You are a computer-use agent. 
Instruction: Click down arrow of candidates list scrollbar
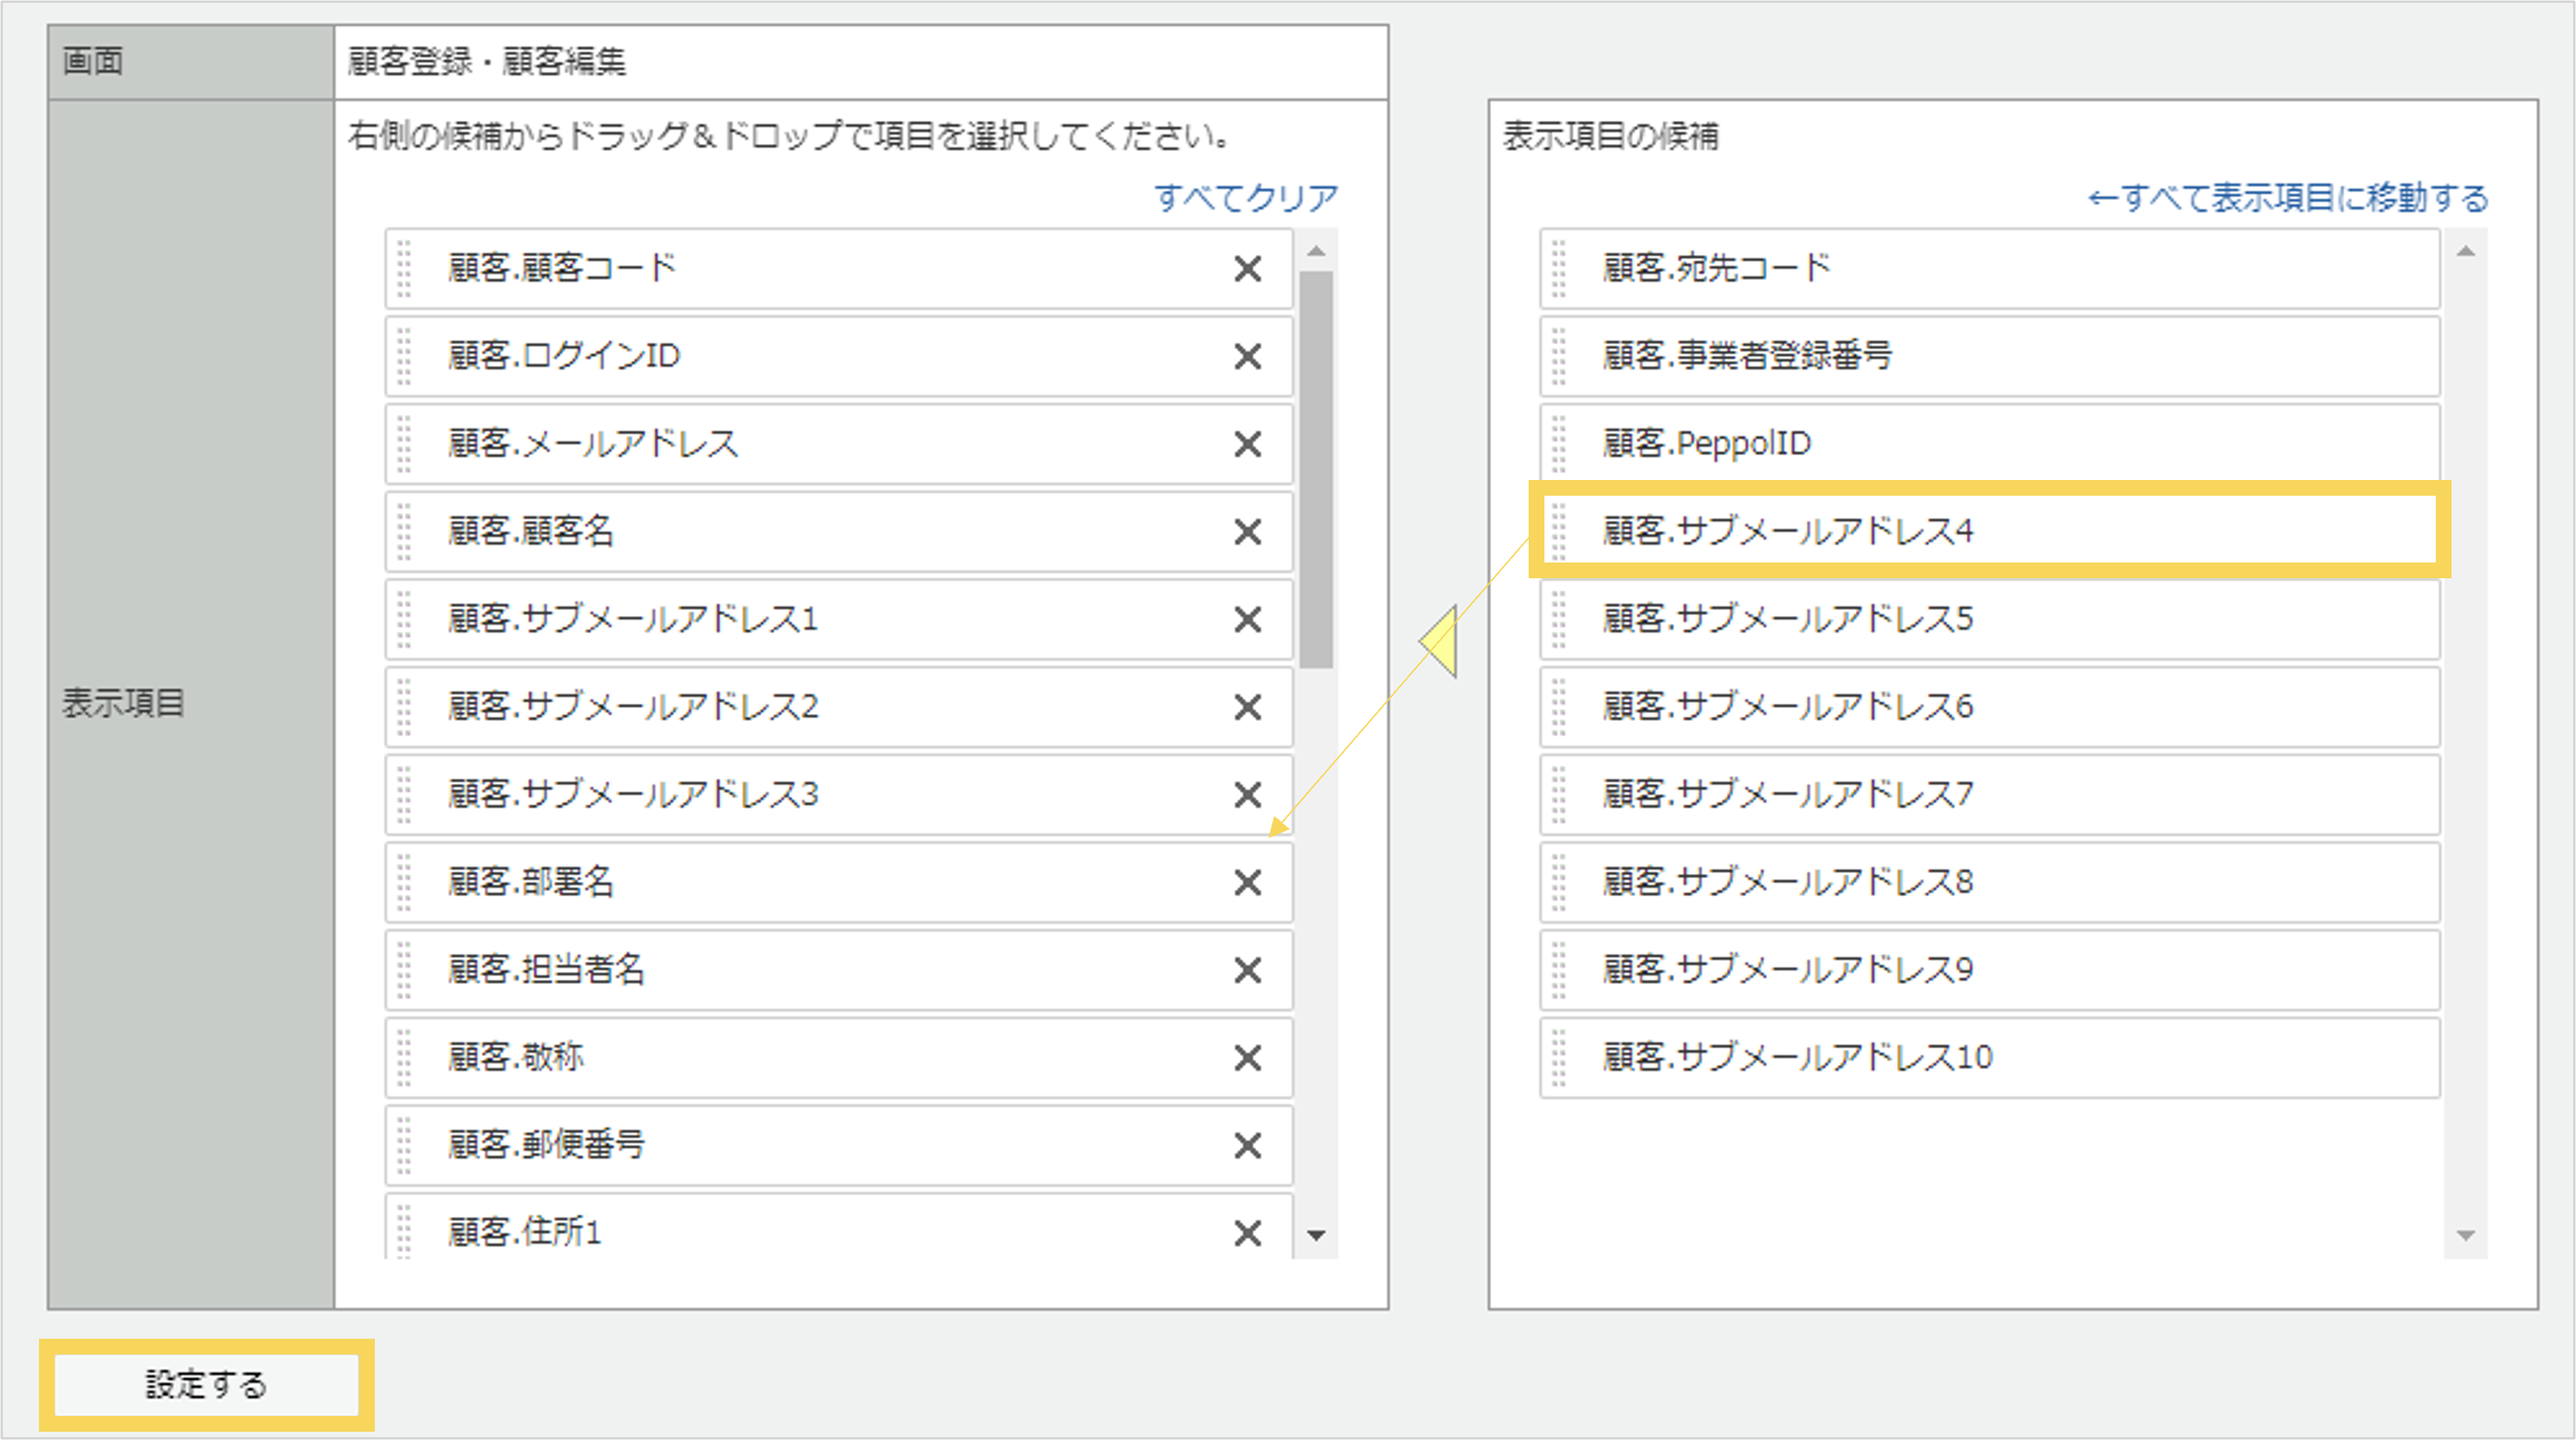tap(2465, 1236)
